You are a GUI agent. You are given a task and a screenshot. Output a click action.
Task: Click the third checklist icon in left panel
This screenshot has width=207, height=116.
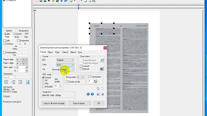[20, 82]
